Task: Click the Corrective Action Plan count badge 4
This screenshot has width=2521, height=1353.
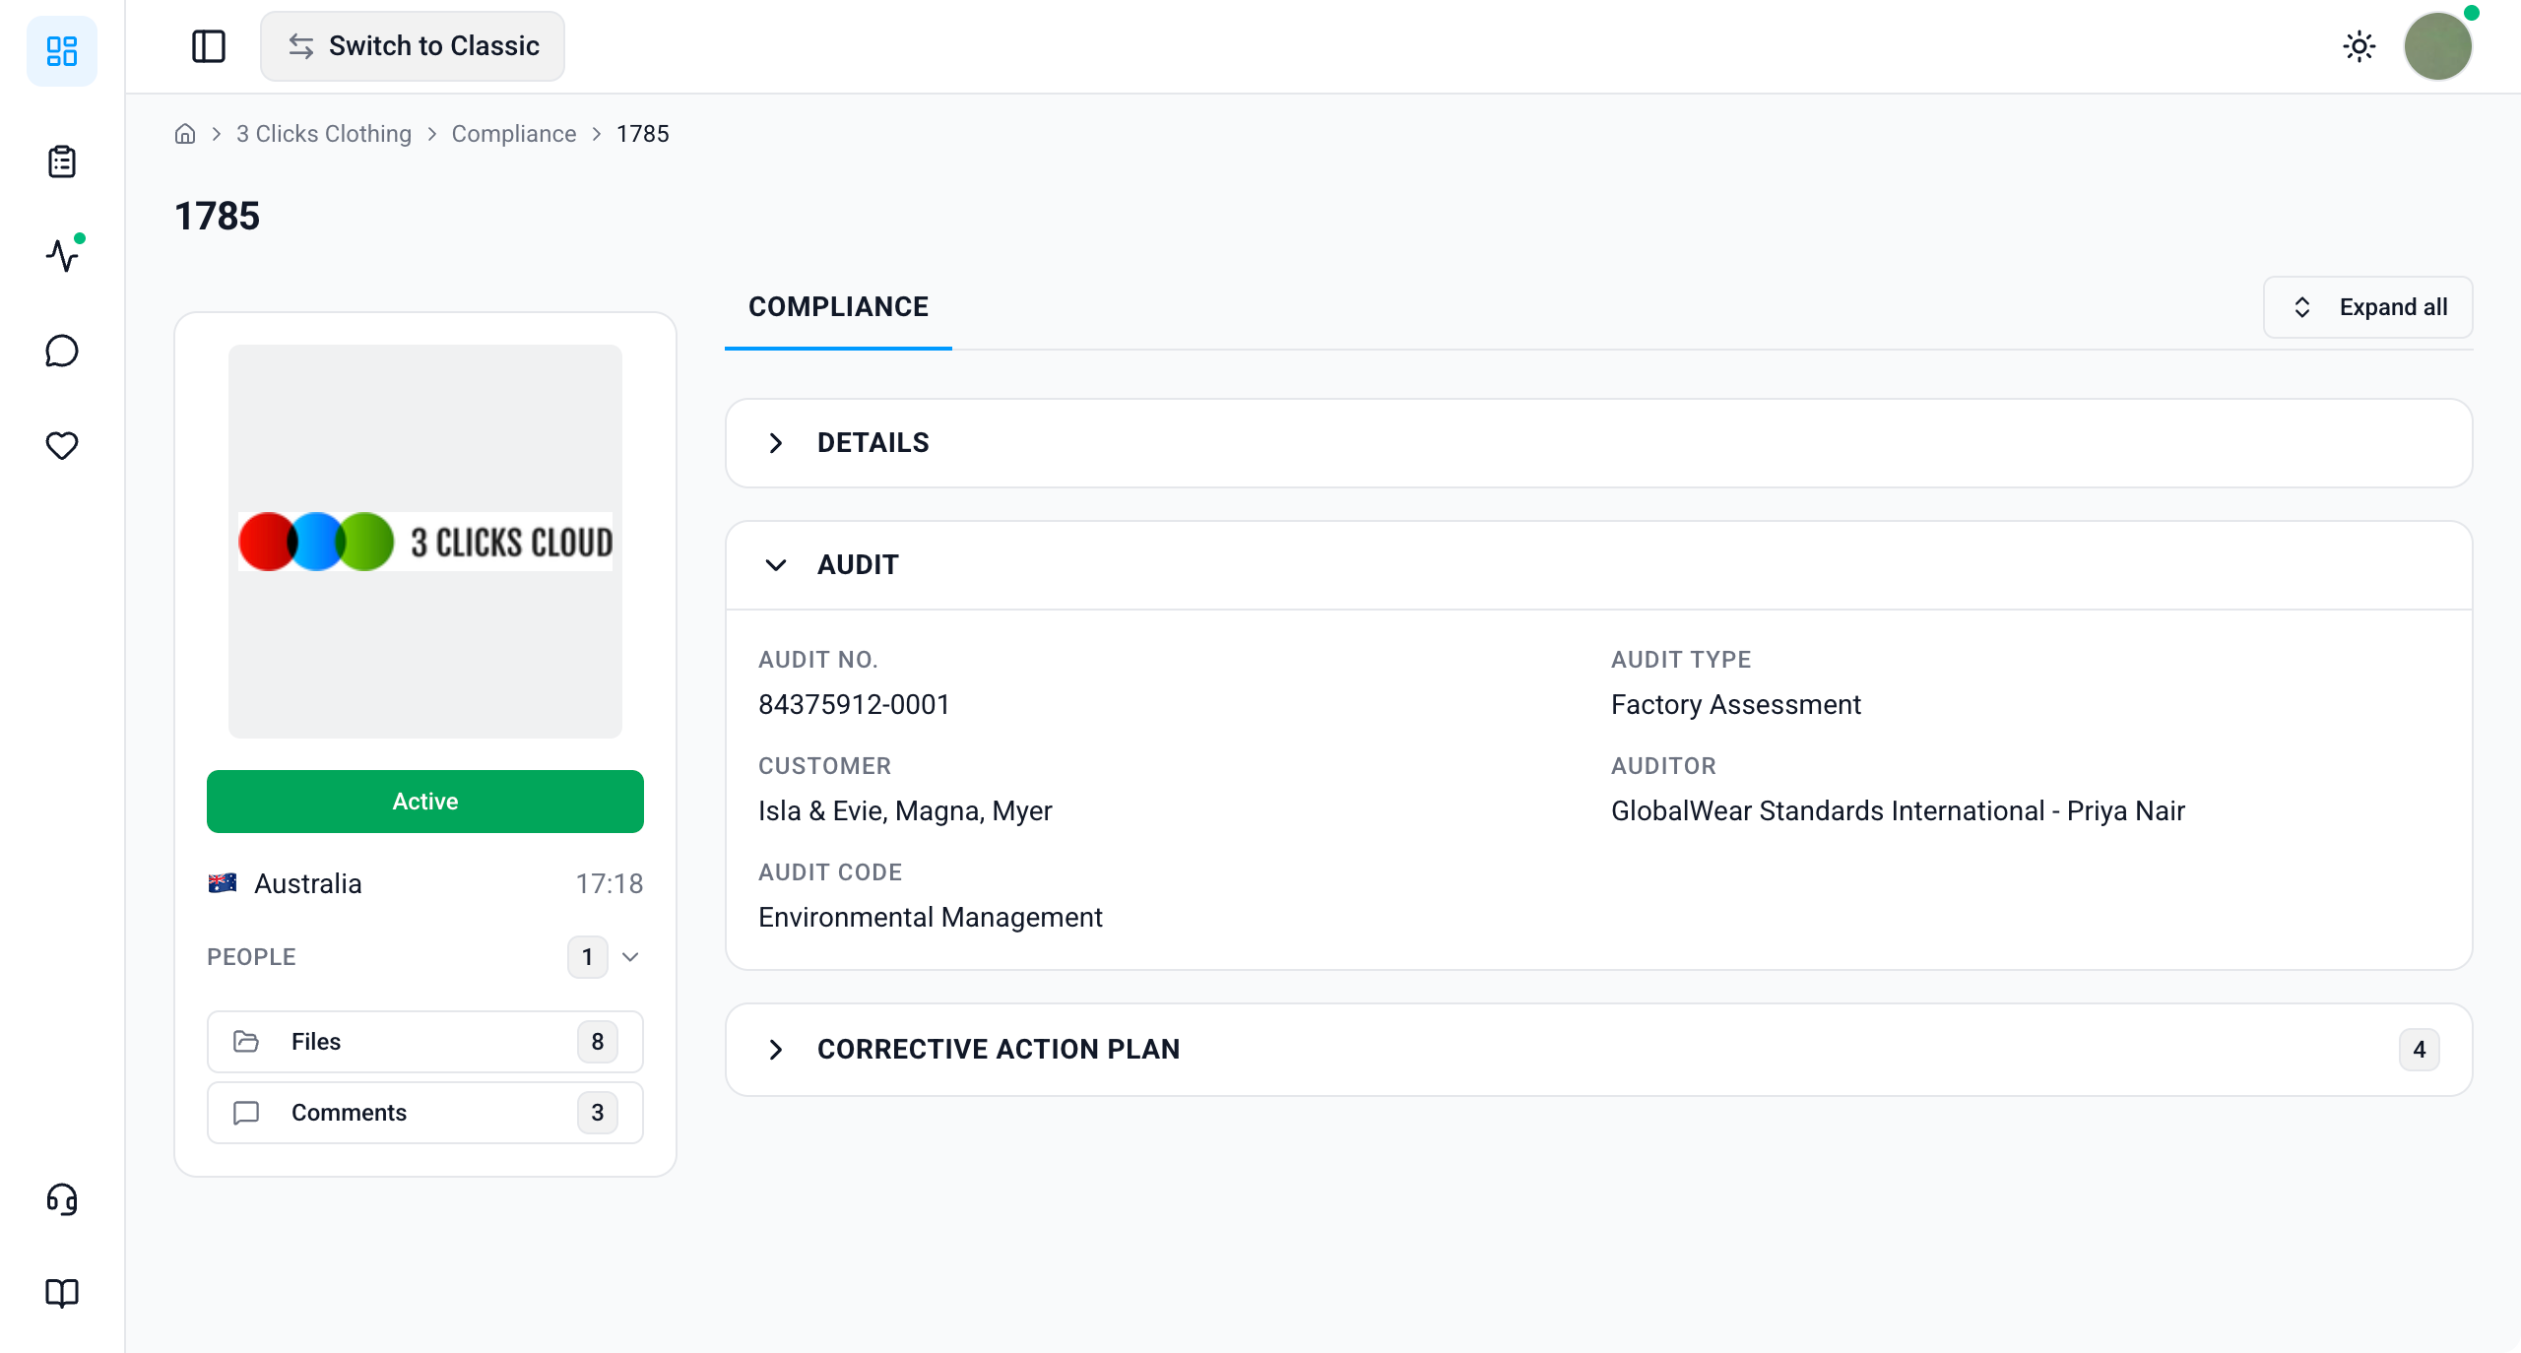Action: pos(2420,1050)
